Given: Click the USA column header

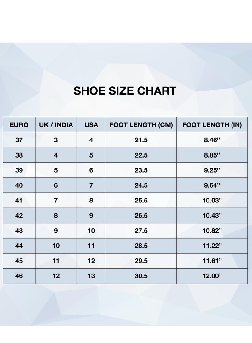Looking at the screenshot, I should click(91, 125).
